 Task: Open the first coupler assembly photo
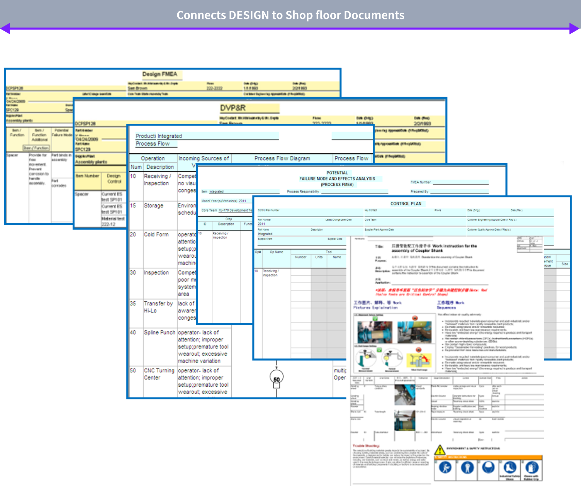coord(375,332)
